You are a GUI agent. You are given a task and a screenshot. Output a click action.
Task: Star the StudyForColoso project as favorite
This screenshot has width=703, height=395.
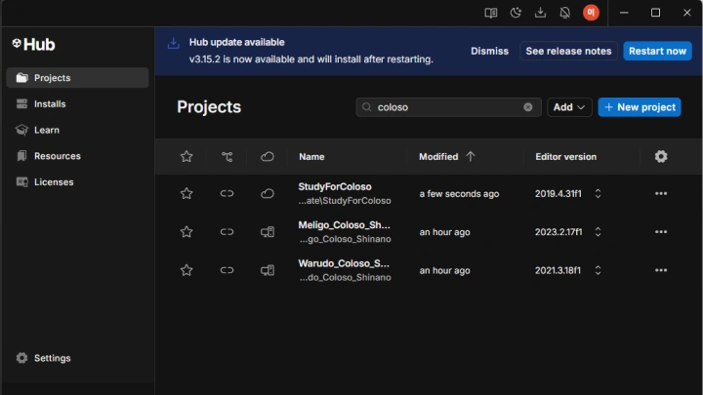coord(186,194)
